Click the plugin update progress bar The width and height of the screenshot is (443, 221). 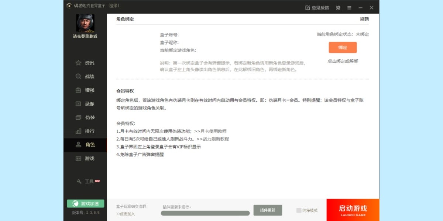point(205,213)
